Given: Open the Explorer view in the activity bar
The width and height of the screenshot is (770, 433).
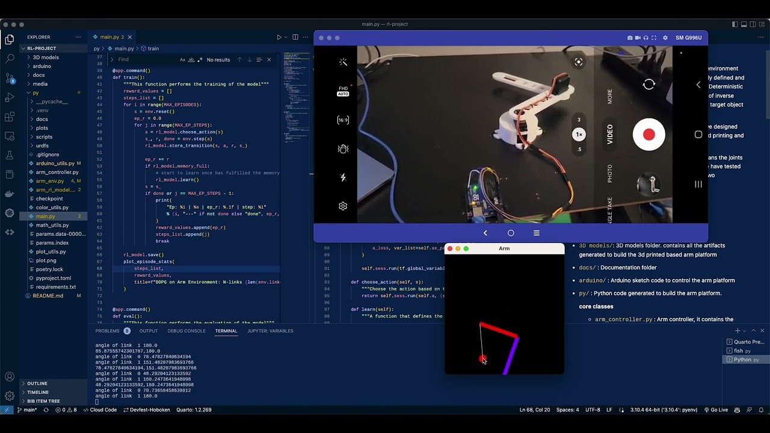Looking at the screenshot, I should pyautogui.click(x=10, y=40).
